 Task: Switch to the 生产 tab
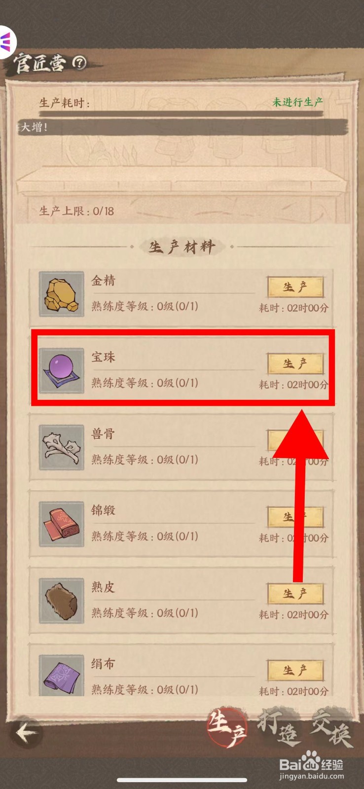(227, 728)
